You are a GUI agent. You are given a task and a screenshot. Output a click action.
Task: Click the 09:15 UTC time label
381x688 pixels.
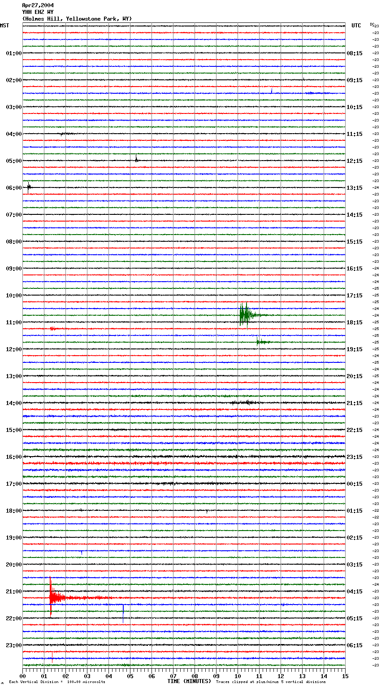point(355,80)
